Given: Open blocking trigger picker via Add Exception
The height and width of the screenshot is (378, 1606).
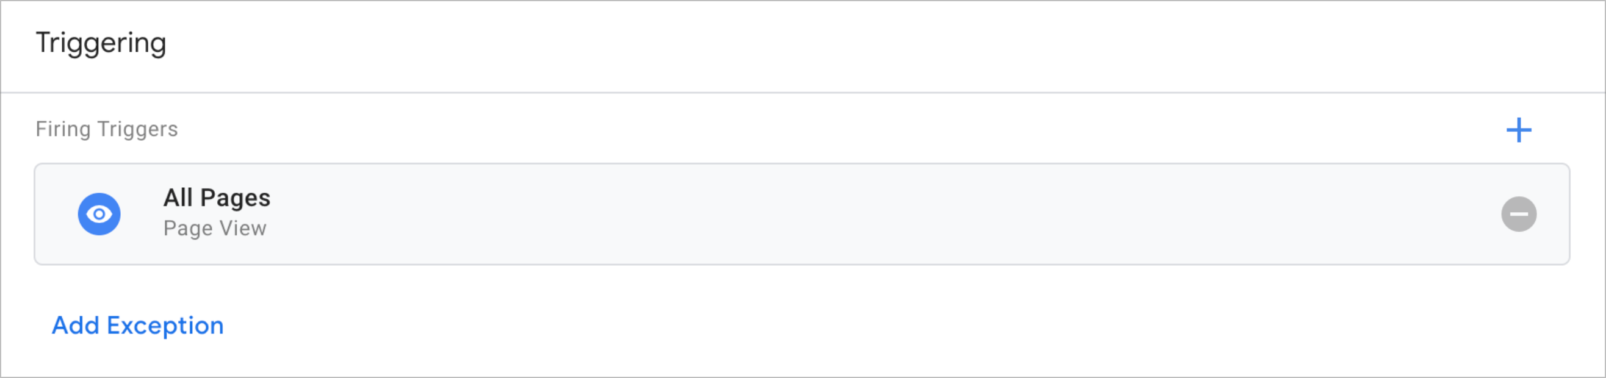Looking at the screenshot, I should (x=138, y=326).
